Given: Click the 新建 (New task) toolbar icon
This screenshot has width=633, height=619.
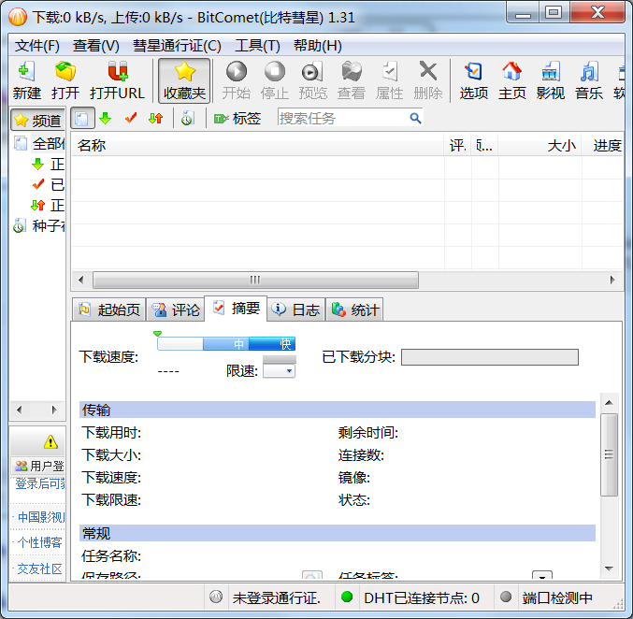Looking at the screenshot, I should [26, 73].
